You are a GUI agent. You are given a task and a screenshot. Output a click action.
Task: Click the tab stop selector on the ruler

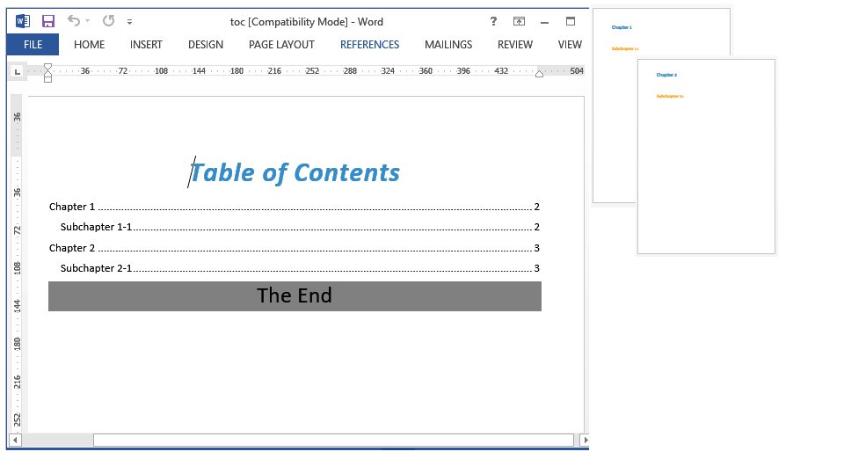(x=17, y=71)
